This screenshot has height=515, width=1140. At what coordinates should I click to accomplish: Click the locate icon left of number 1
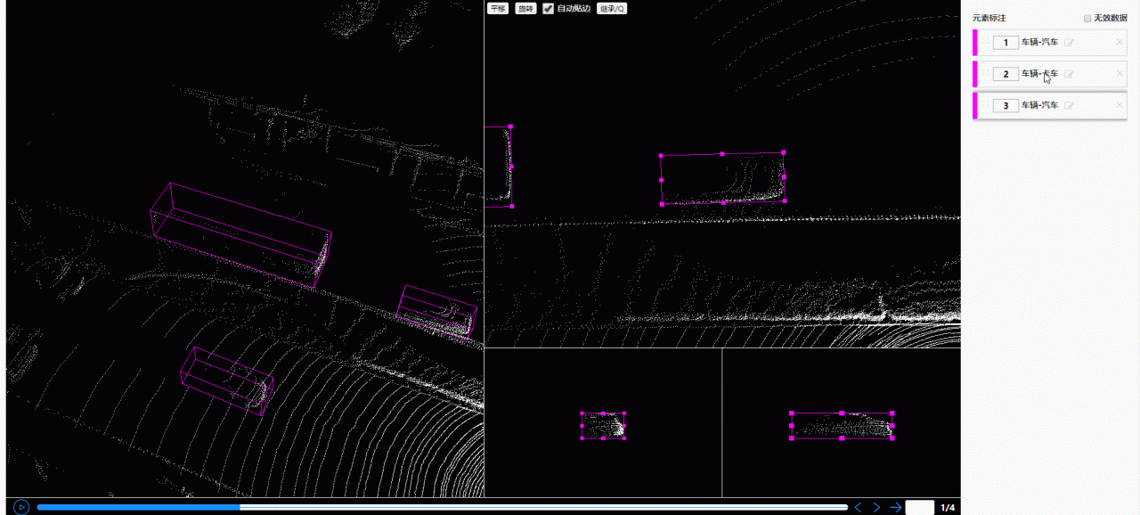tap(986, 42)
